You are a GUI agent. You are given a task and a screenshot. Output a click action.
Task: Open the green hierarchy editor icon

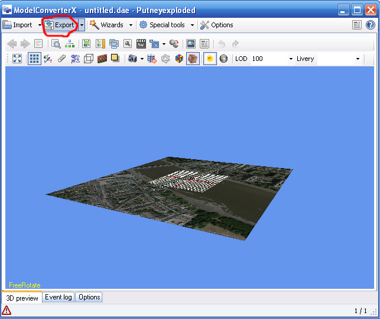[70, 44]
